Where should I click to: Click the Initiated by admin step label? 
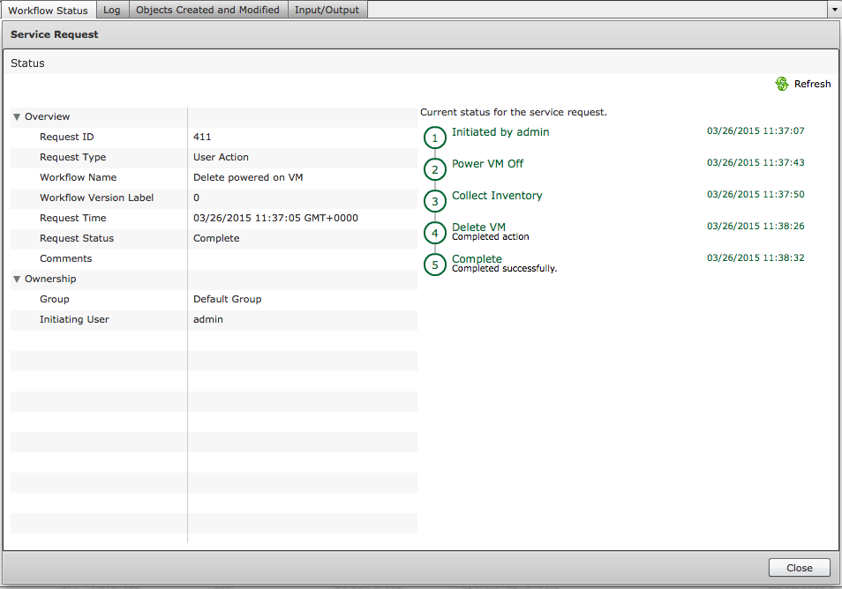click(500, 132)
